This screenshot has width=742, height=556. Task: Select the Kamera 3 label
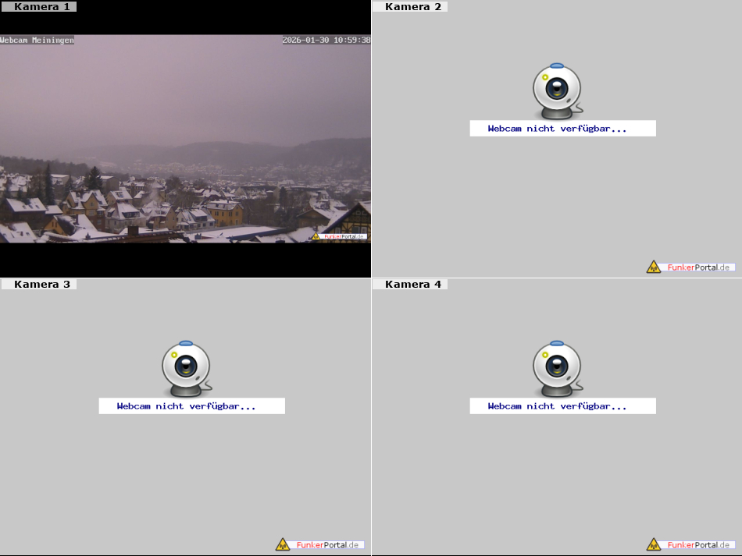[41, 285]
